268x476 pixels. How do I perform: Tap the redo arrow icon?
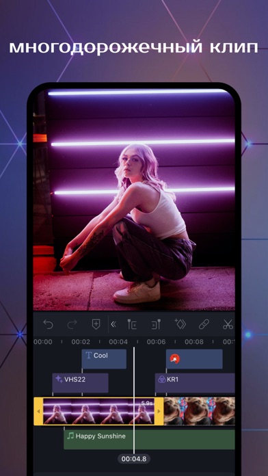[72, 325]
